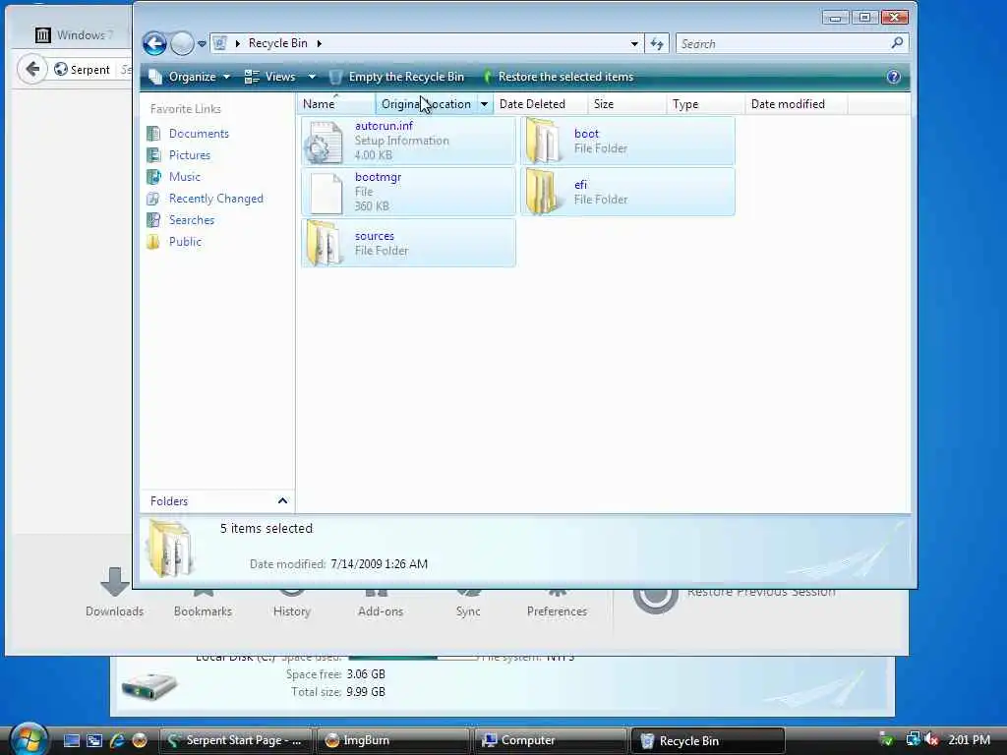Expand the Folders pane
Screen dimensions: 1007x755
(282, 500)
